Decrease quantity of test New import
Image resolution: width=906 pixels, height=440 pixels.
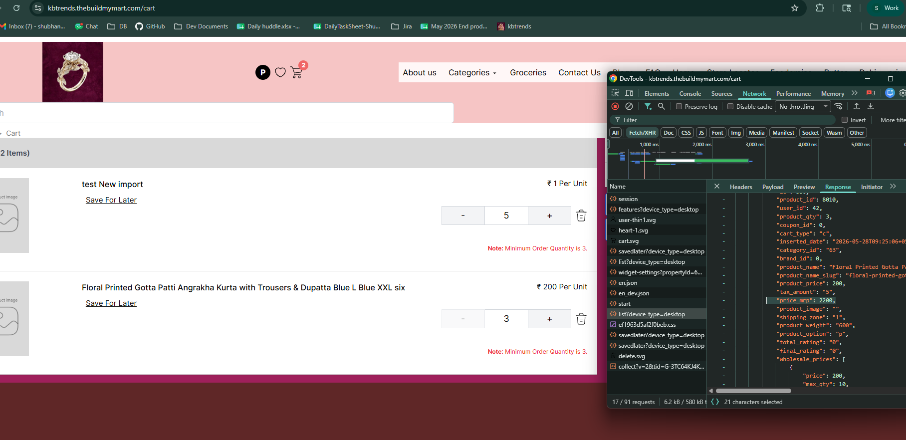463,216
